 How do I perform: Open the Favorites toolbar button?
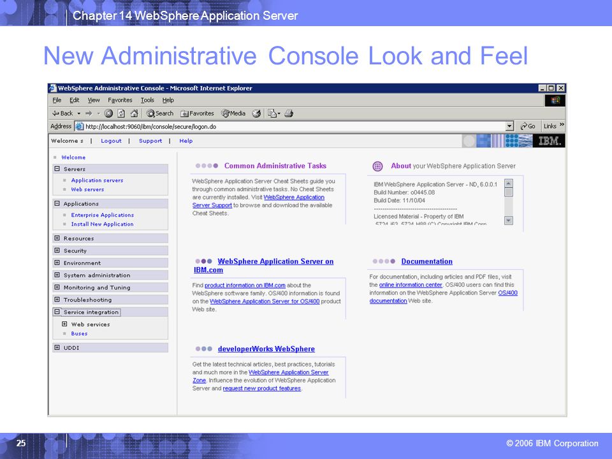pyautogui.click(x=197, y=113)
